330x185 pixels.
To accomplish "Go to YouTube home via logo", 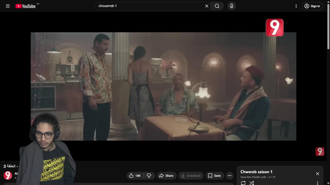I will coord(26,6).
